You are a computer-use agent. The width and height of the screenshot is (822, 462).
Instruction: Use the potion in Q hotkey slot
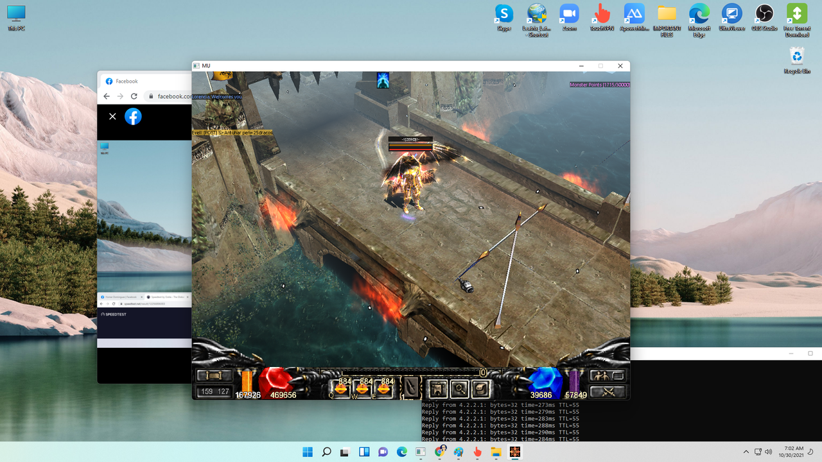(341, 388)
